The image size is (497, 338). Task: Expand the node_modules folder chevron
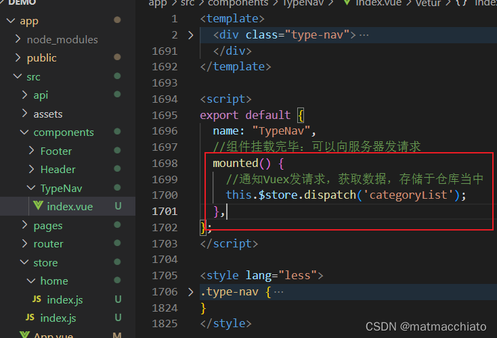pos(18,39)
